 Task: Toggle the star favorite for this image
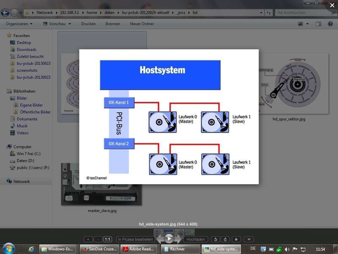click(x=237, y=239)
